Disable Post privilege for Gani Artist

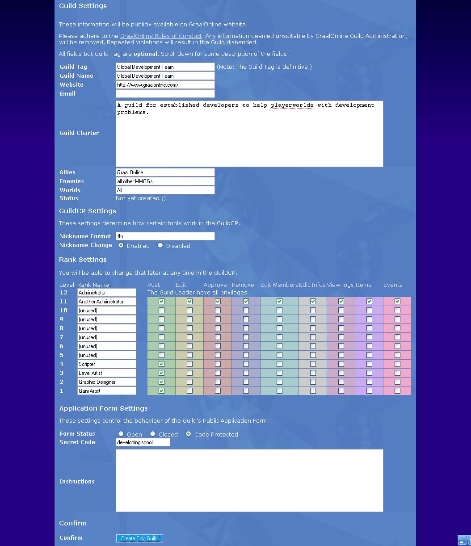click(x=161, y=391)
